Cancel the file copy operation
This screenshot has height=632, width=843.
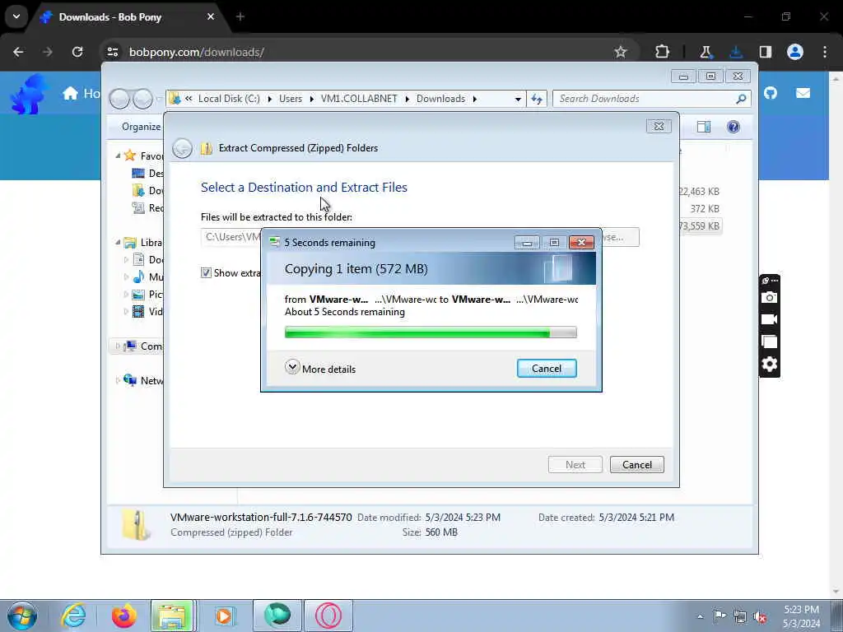coord(547,368)
